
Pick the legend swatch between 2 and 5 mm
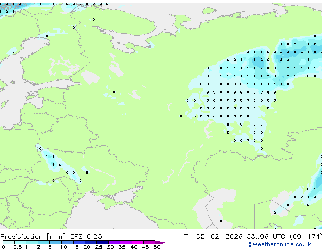[44, 242]
